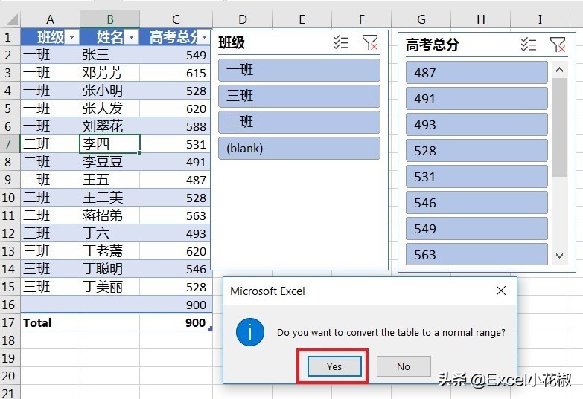Screen dimensions: 583x399
Task: Select (blank) in the 班级 slicer
Action: click(x=299, y=148)
